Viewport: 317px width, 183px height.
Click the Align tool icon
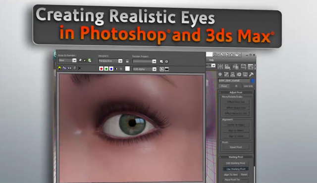click(228, 67)
